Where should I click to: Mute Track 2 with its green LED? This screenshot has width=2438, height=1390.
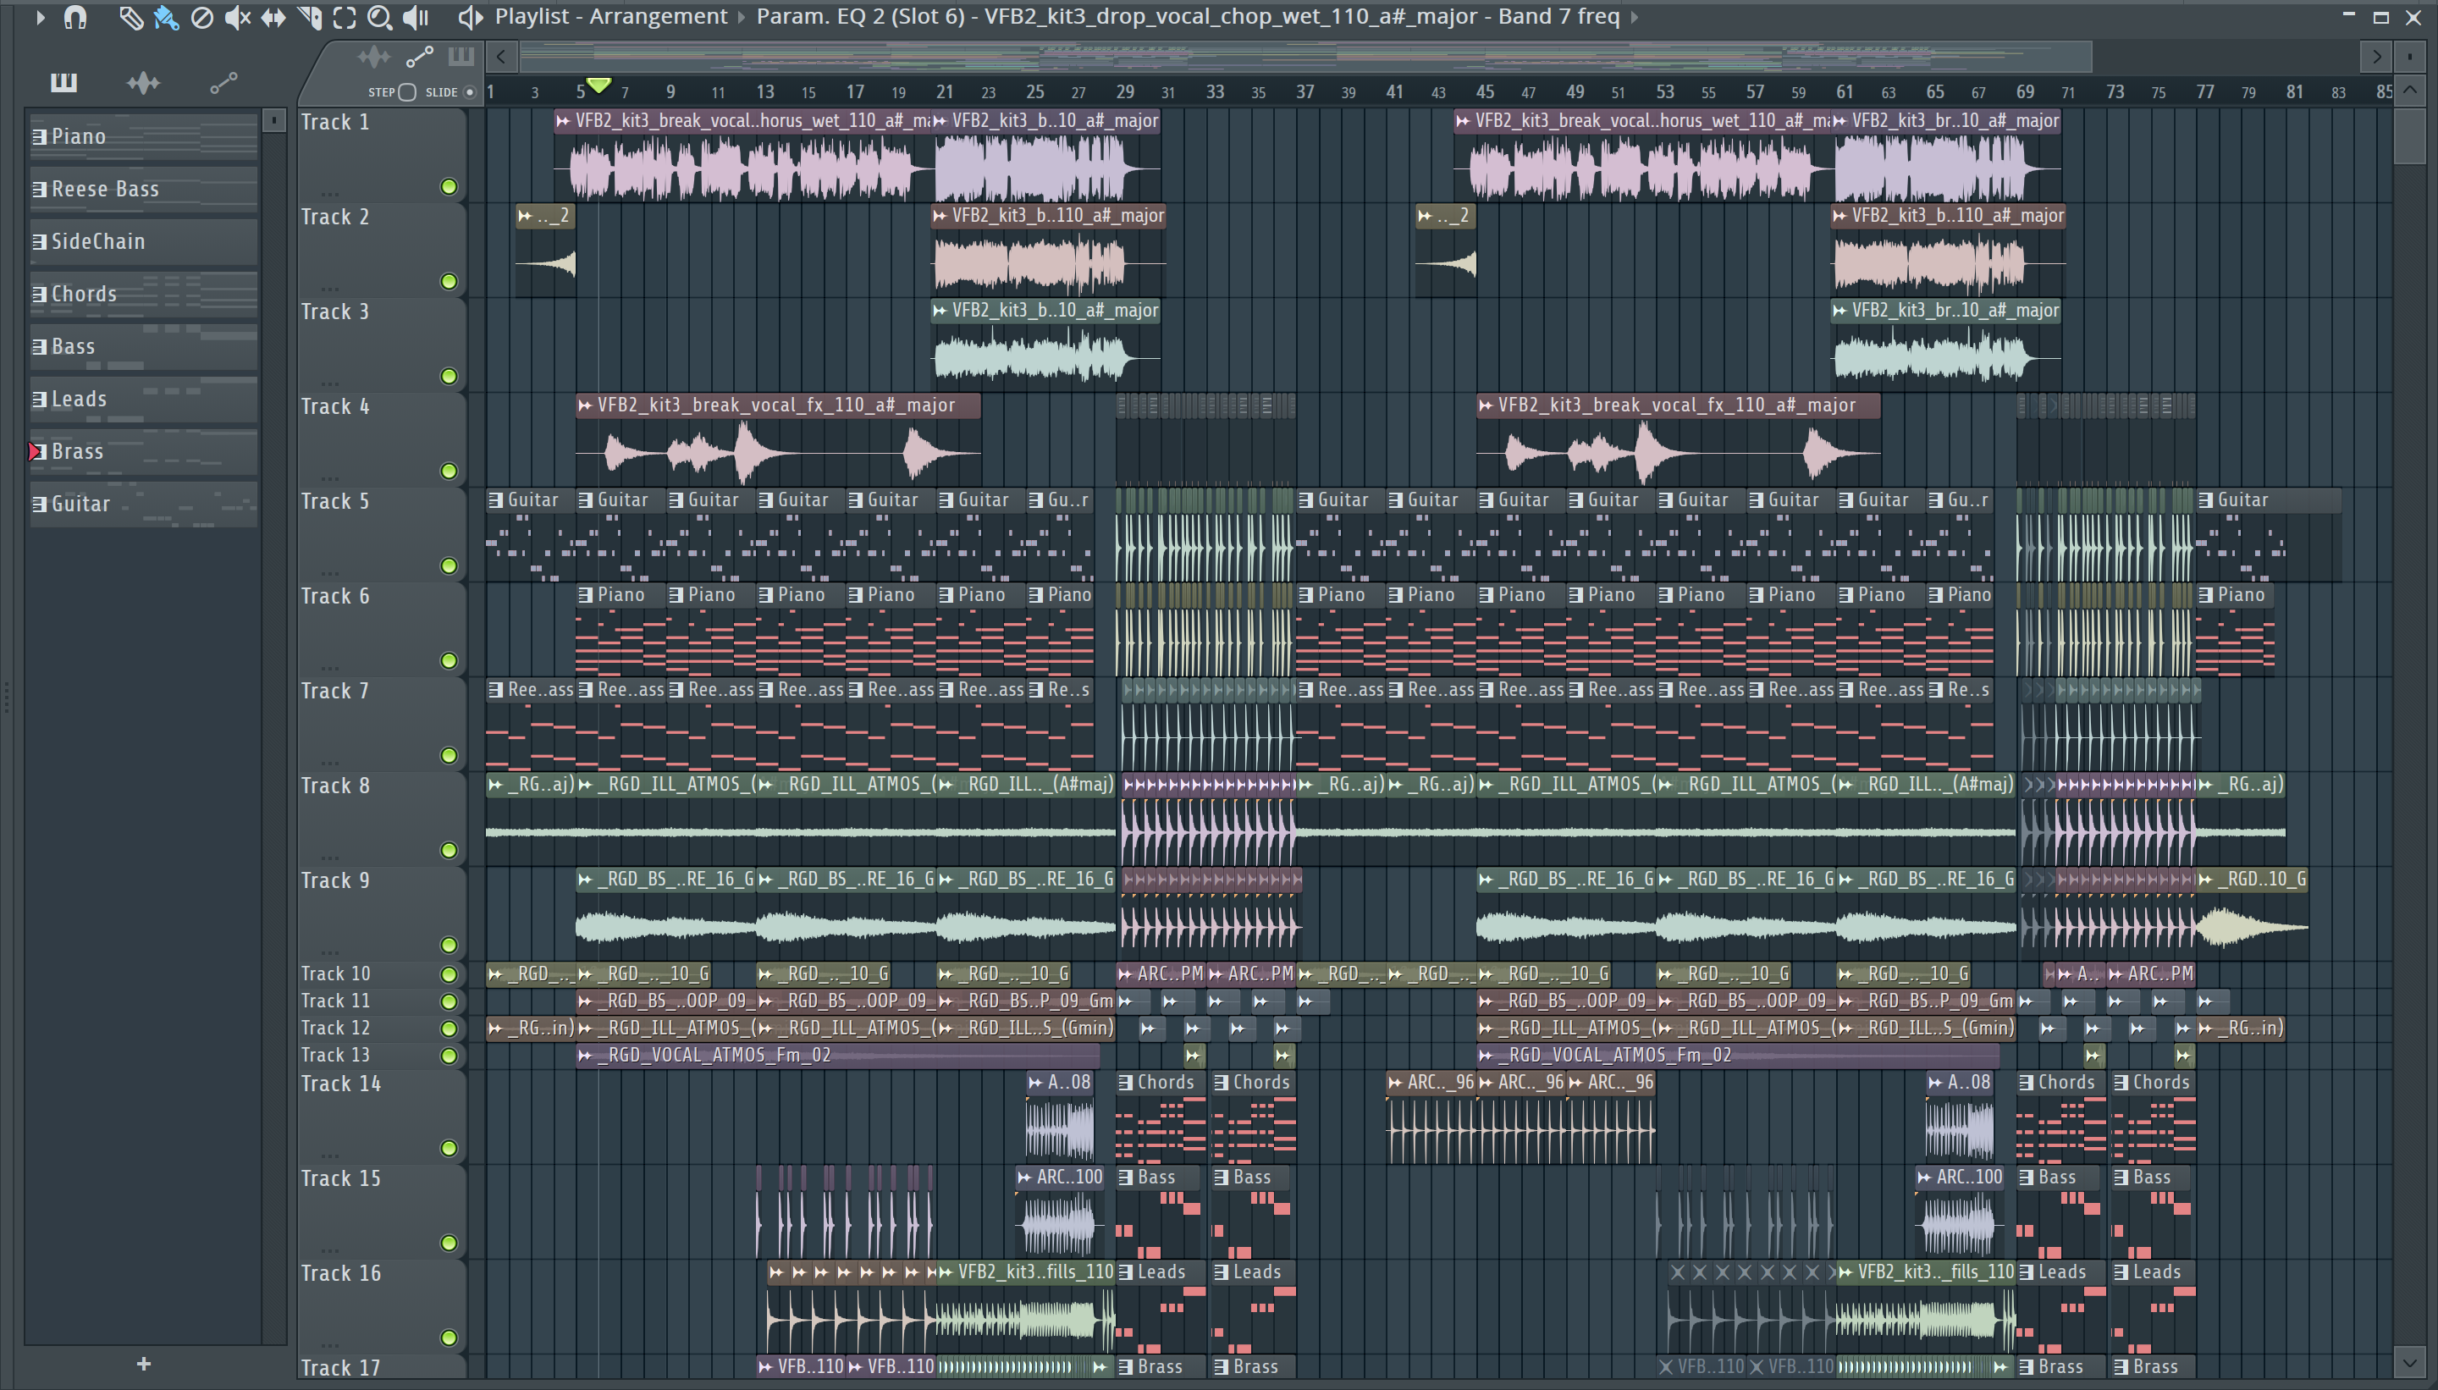449,282
